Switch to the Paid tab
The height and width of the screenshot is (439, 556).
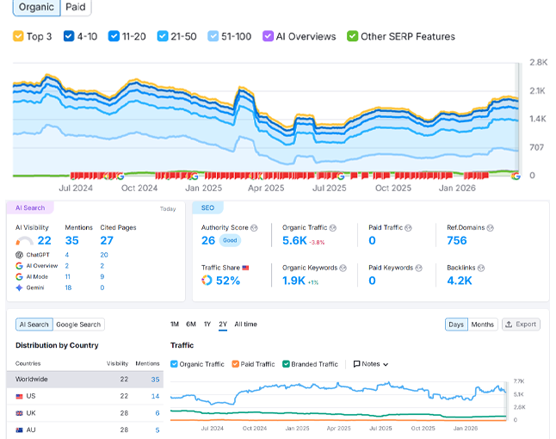coord(76,7)
